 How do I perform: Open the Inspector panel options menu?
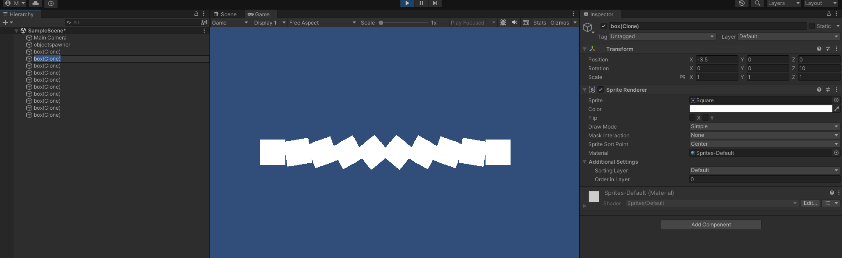pos(836,14)
